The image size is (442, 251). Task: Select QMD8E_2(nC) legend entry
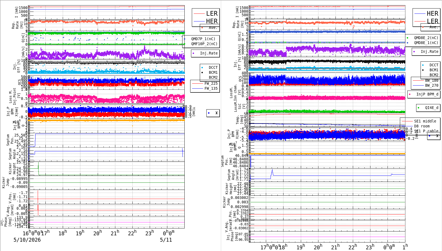pos(423,38)
